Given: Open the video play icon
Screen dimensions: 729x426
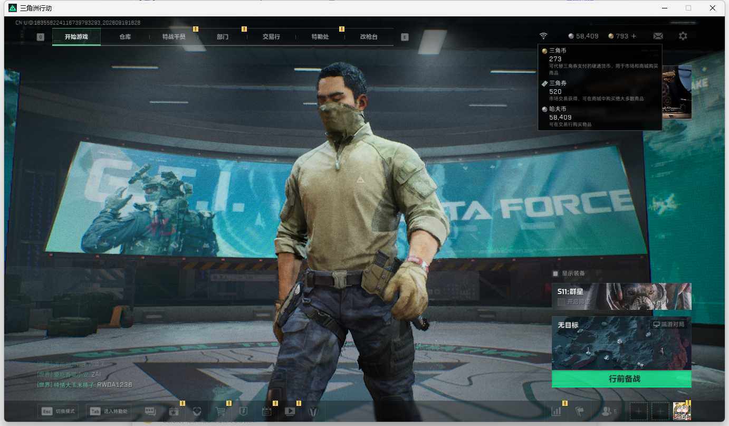Looking at the screenshot, I should [290, 412].
